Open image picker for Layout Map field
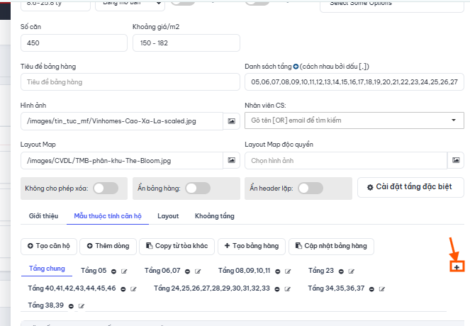 tap(231, 160)
